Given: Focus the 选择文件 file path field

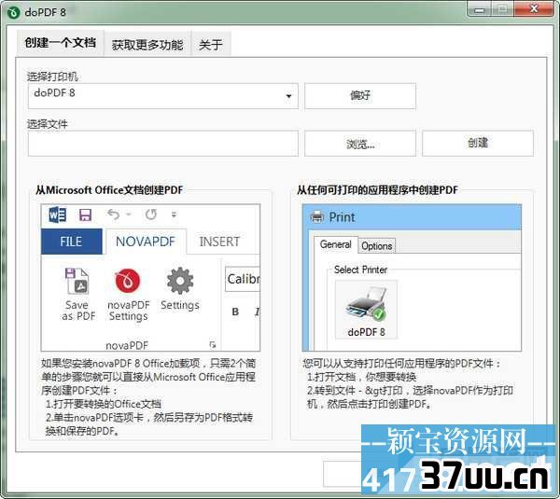Looking at the screenshot, I should pyautogui.click(x=163, y=144).
